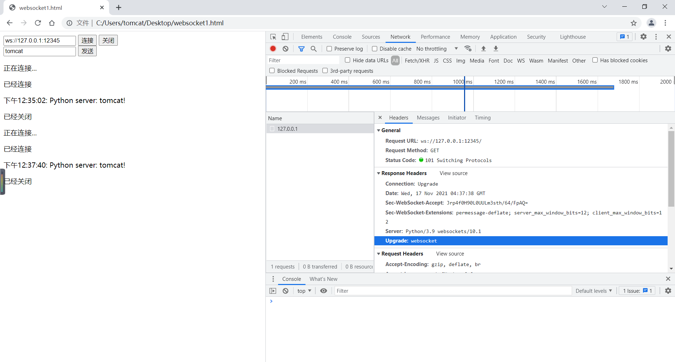Screen dimensions: 675x362
Task: Toggle the network filter funnel icon
Action: [x=301, y=49]
